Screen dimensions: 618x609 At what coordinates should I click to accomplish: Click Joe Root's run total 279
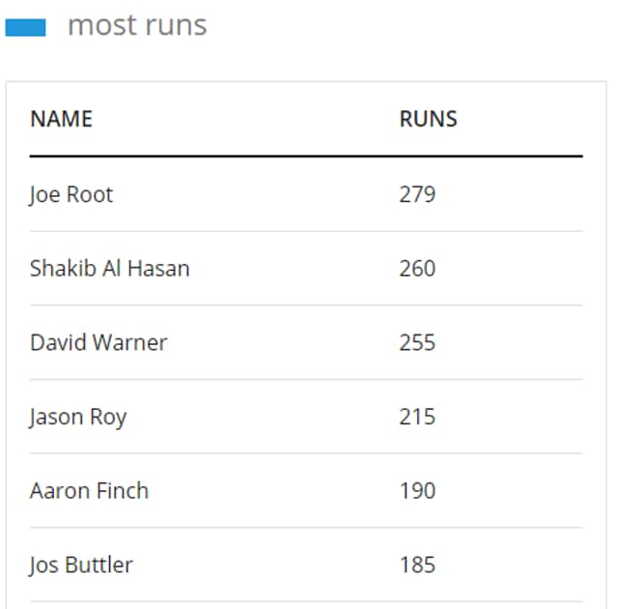[x=417, y=194]
